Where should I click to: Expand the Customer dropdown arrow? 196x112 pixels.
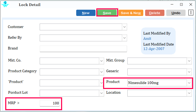[x=124, y=27]
